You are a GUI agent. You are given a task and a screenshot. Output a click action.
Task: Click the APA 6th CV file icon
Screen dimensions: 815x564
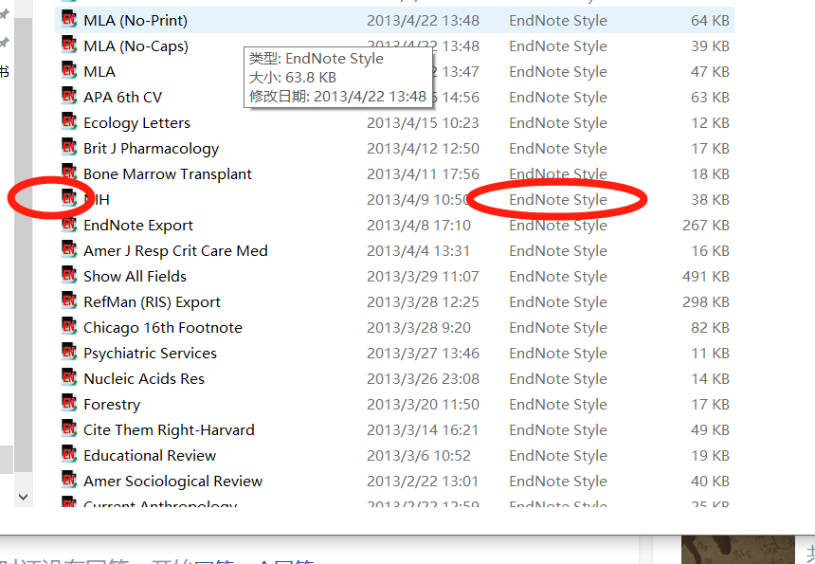click(x=69, y=96)
